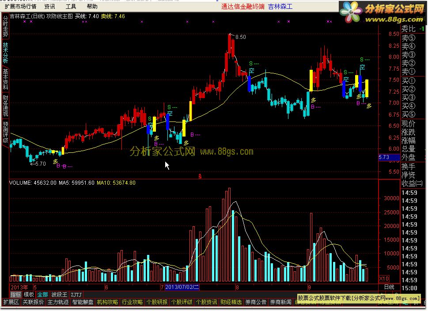Open the 资讯 menu
This screenshot has height=311, width=428.
pyautogui.click(x=49, y=6)
